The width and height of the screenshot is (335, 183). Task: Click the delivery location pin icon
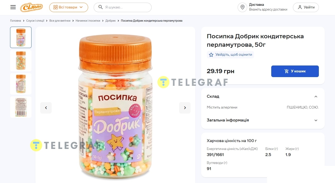[x=242, y=7]
